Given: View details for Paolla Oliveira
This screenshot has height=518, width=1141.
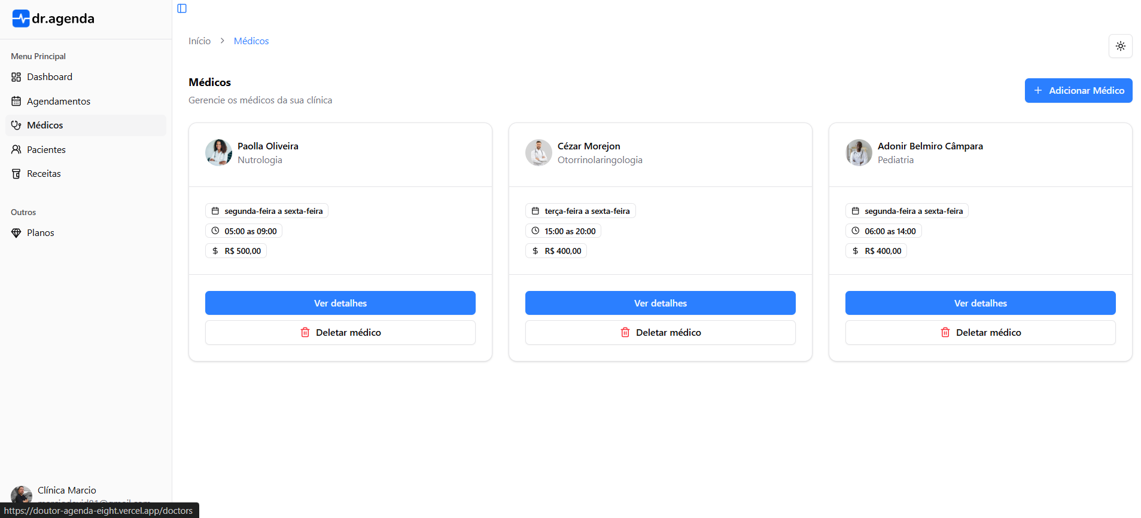Looking at the screenshot, I should pyautogui.click(x=340, y=303).
